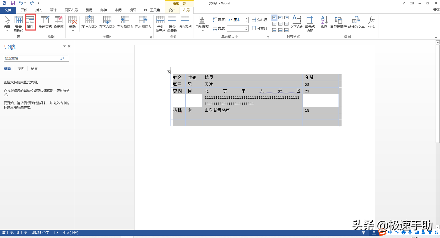The height and width of the screenshot is (238, 440).
Task: Open the search options dropdown arrow
Action: (67, 58)
